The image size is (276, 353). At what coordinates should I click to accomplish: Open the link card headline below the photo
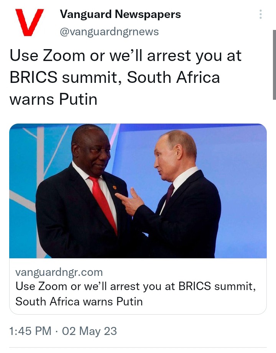click(135, 294)
